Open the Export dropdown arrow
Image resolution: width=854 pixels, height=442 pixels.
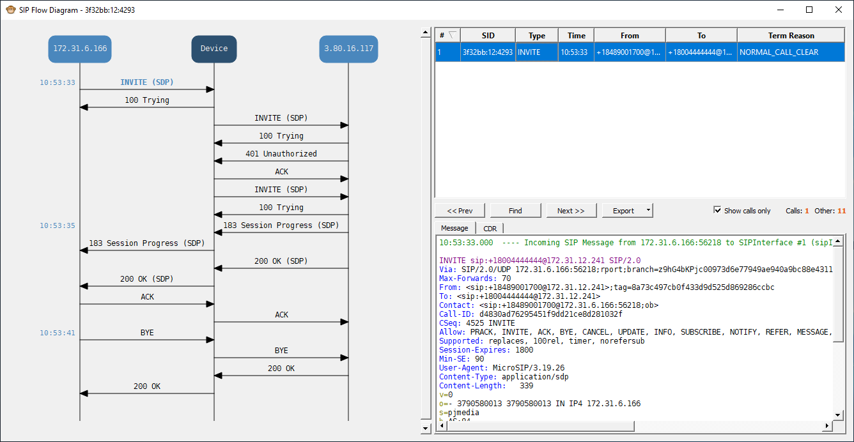(648, 210)
